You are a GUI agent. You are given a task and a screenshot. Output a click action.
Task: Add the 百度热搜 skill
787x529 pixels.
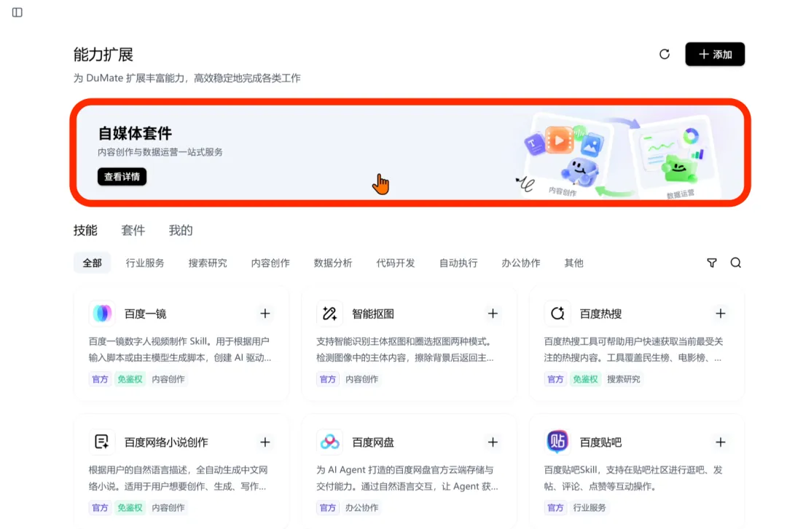[x=721, y=314]
